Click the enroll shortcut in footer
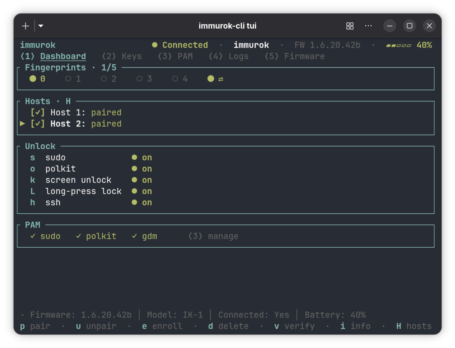455x348 pixels. coord(162,326)
